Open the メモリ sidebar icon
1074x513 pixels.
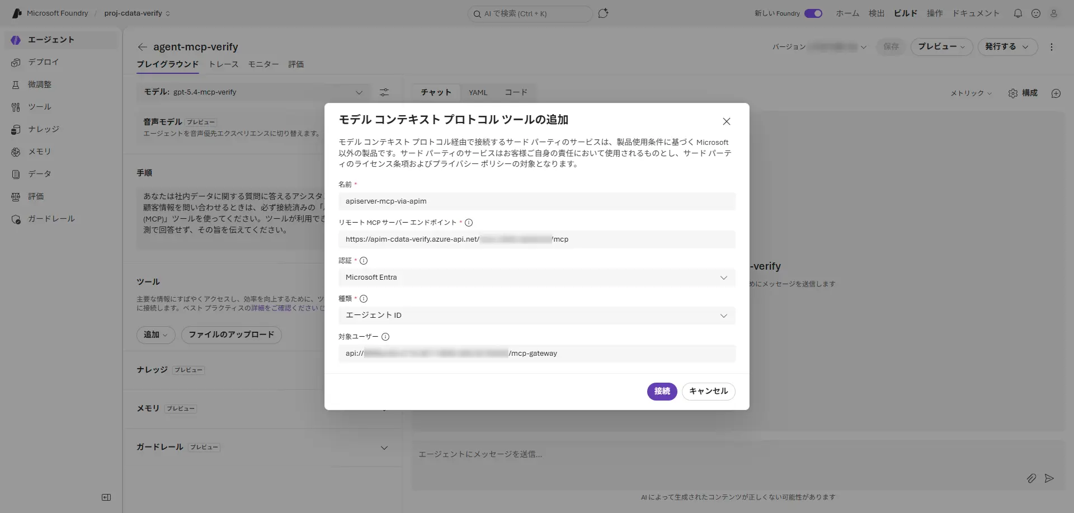pyautogui.click(x=16, y=152)
